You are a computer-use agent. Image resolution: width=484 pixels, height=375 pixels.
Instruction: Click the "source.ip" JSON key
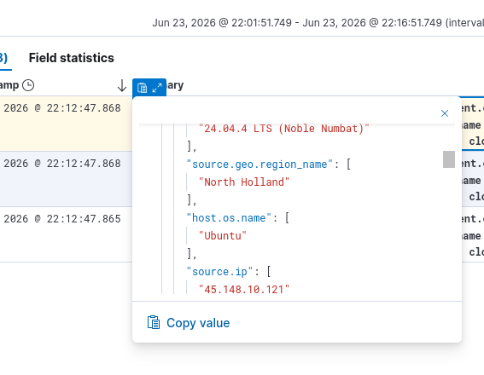(x=219, y=272)
